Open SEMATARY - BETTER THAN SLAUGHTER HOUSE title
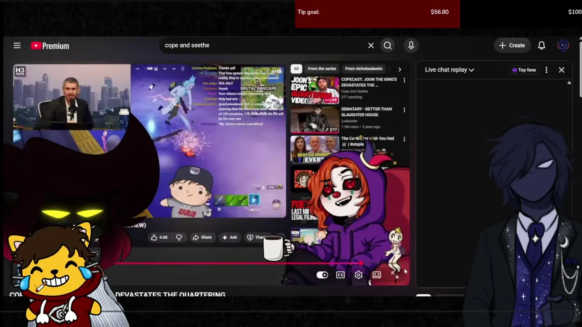 point(366,112)
